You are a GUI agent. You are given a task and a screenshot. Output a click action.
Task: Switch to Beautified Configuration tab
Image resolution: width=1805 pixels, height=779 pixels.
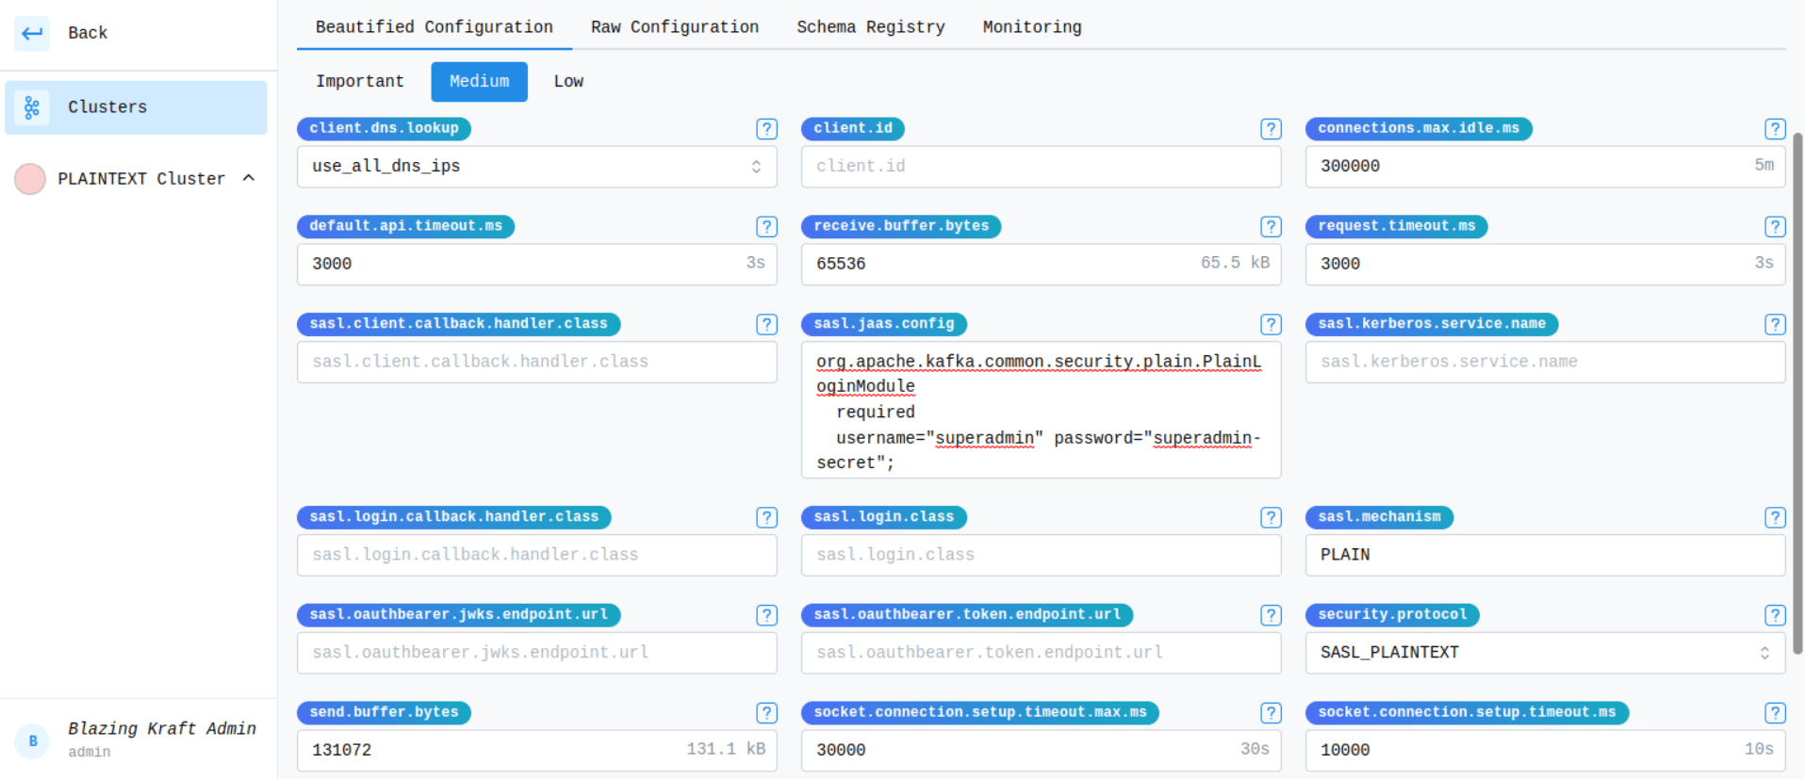[x=434, y=27]
